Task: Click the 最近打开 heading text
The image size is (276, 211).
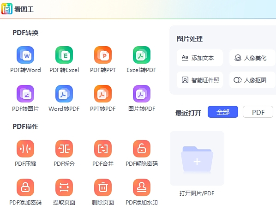Action: point(188,113)
